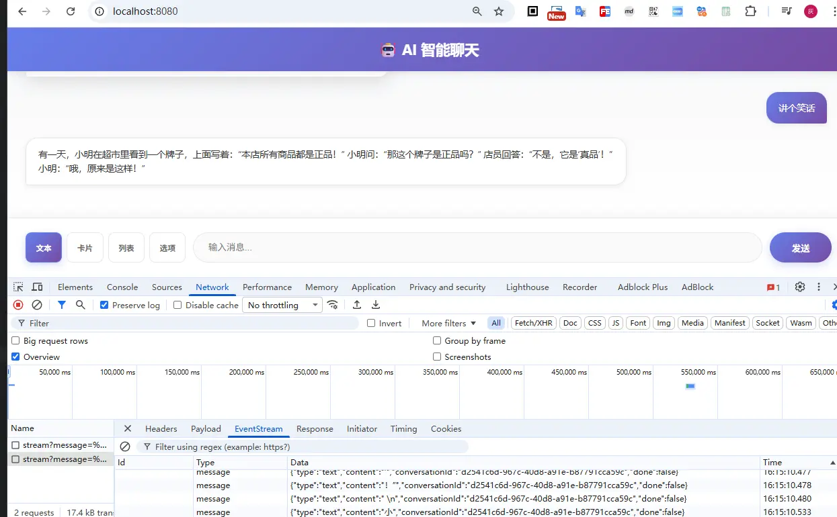This screenshot has width=837, height=517.
Task: Select the inspect element tool
Action: (19, 287)
